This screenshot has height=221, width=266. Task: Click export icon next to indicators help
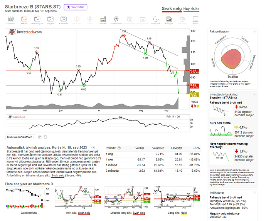click(45, 137)
